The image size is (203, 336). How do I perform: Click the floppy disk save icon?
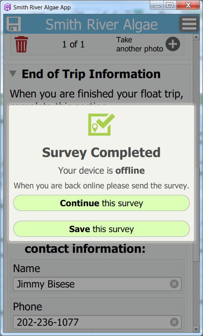tap(14, 24)
